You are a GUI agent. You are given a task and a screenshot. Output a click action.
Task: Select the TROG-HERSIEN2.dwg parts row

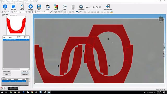point(16,40)
